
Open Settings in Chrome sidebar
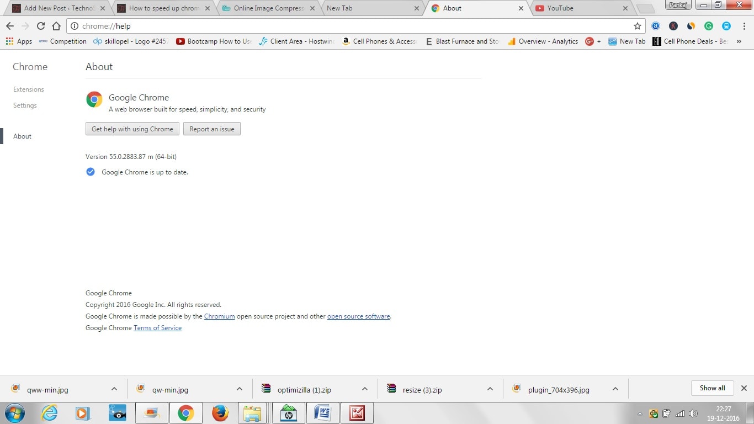25,105
